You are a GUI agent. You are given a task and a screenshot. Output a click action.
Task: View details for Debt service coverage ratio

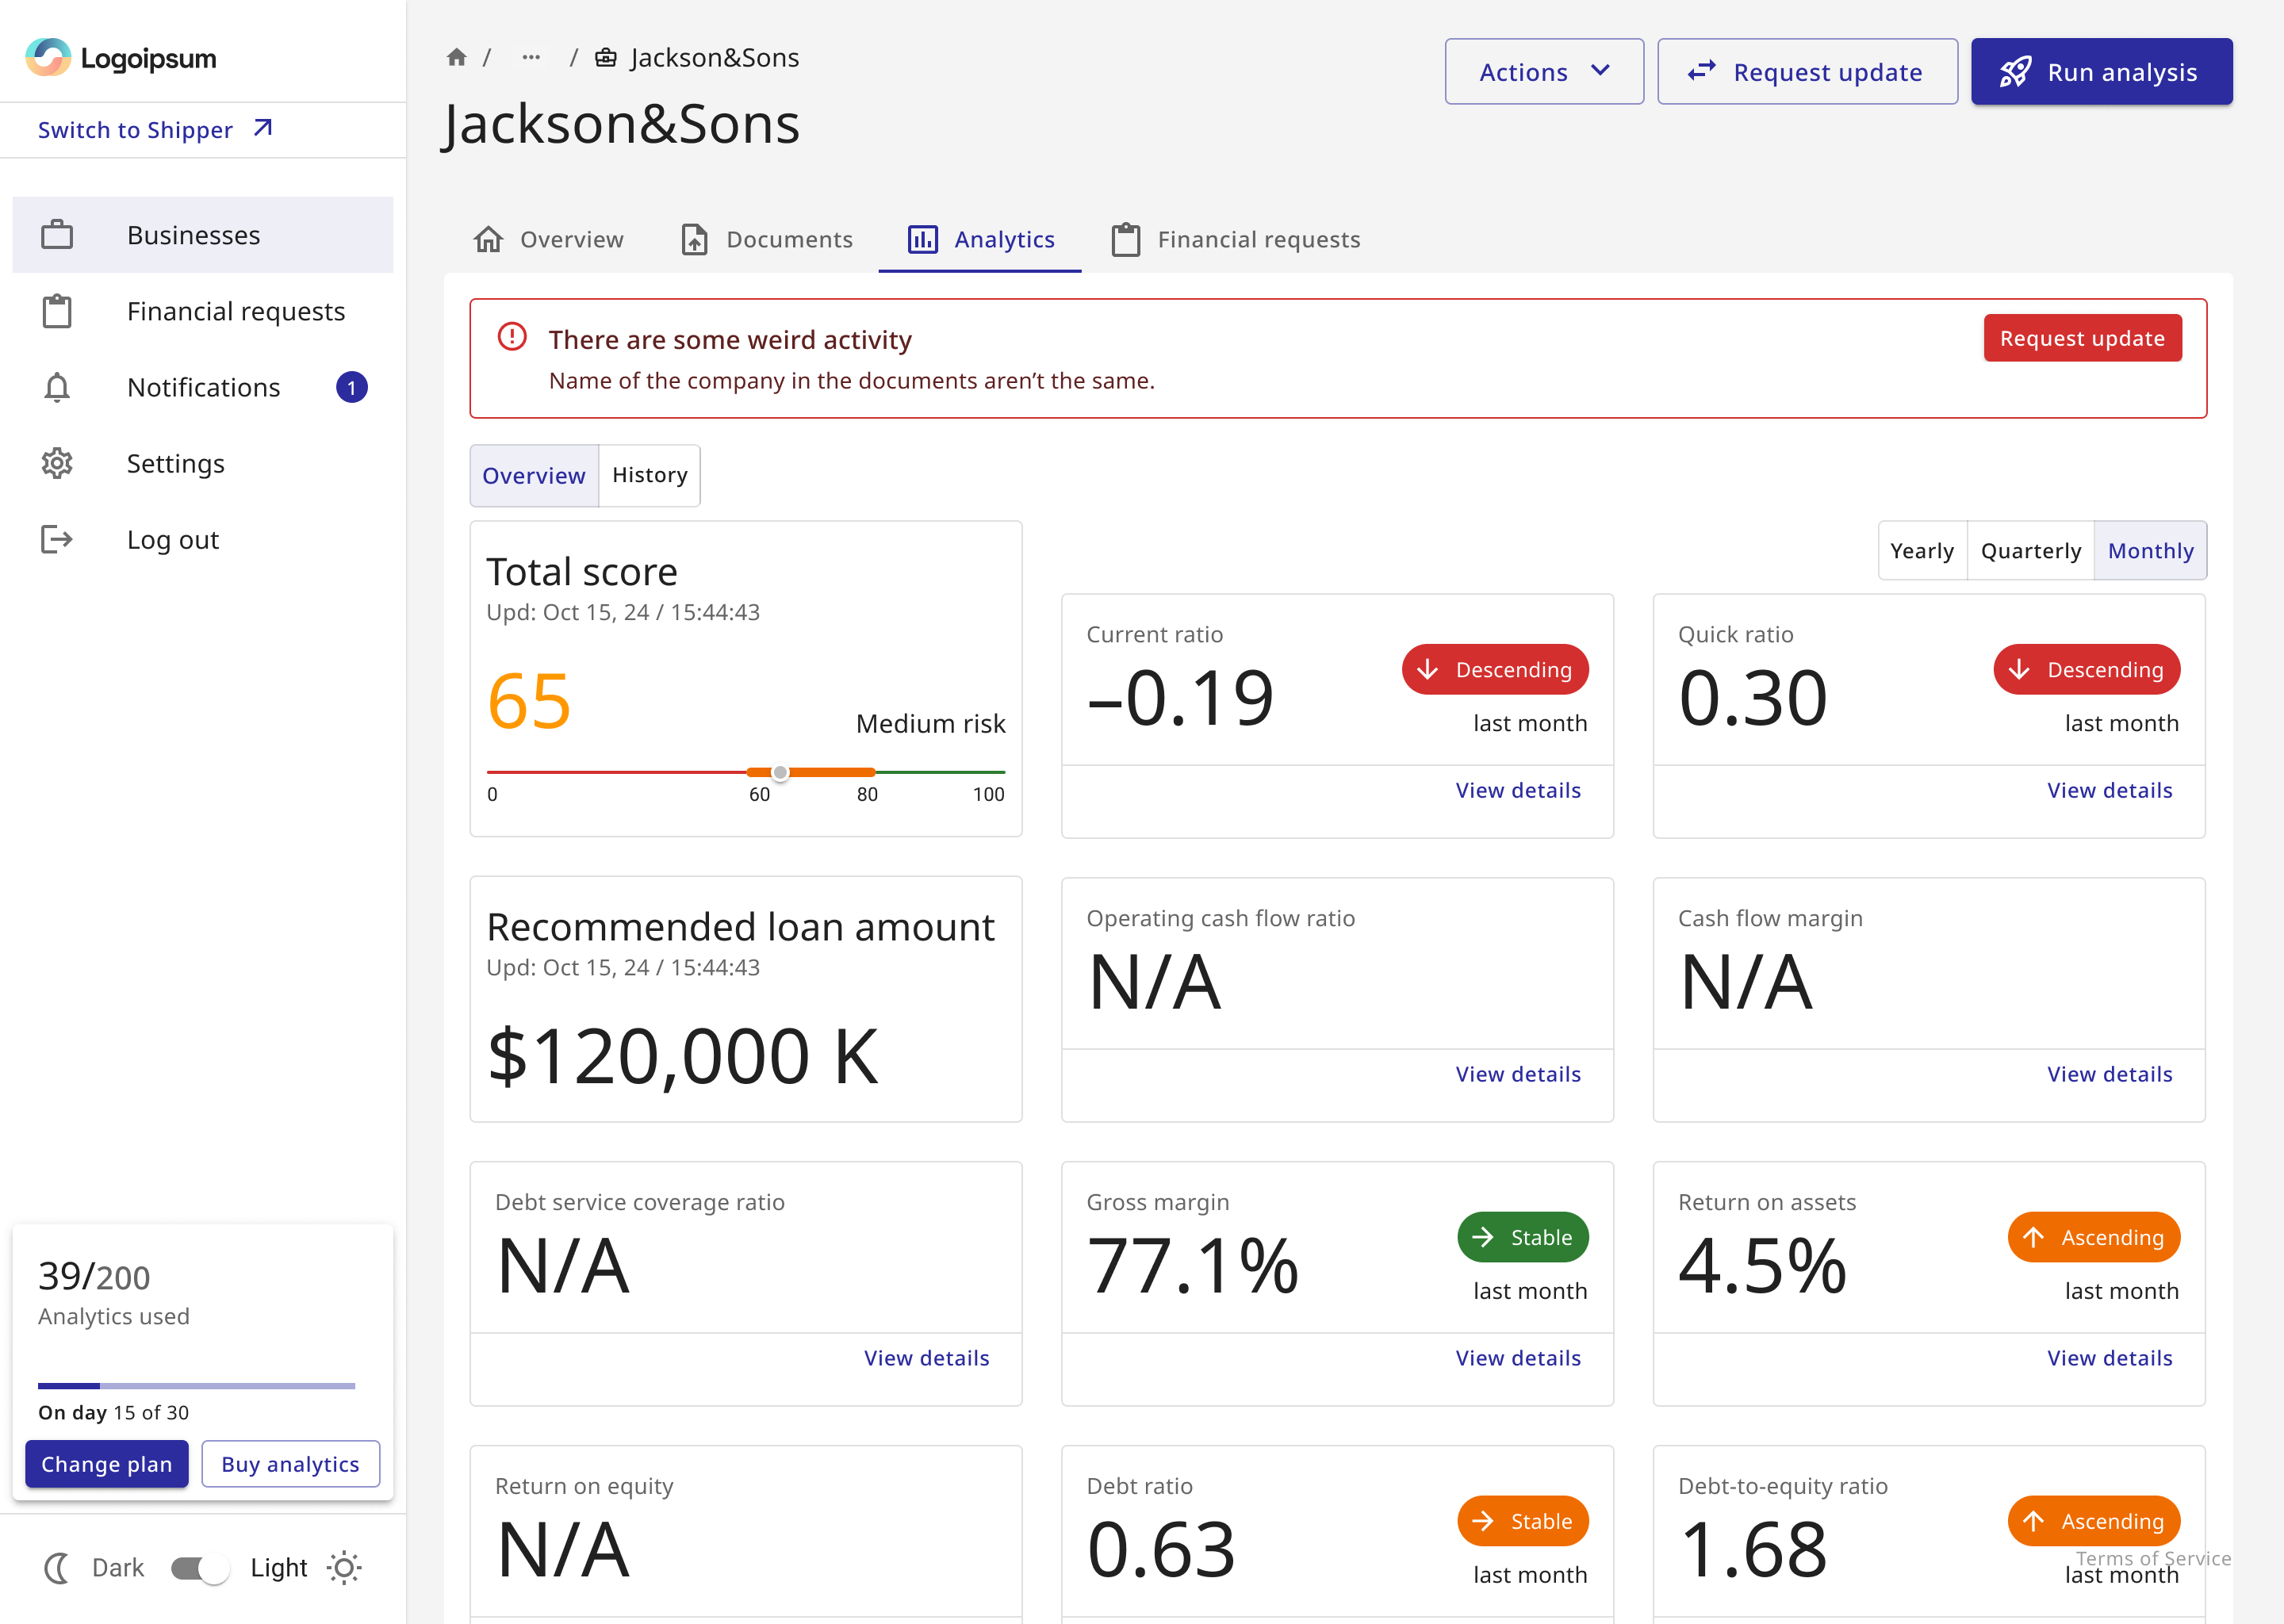tap(926, 1358)
